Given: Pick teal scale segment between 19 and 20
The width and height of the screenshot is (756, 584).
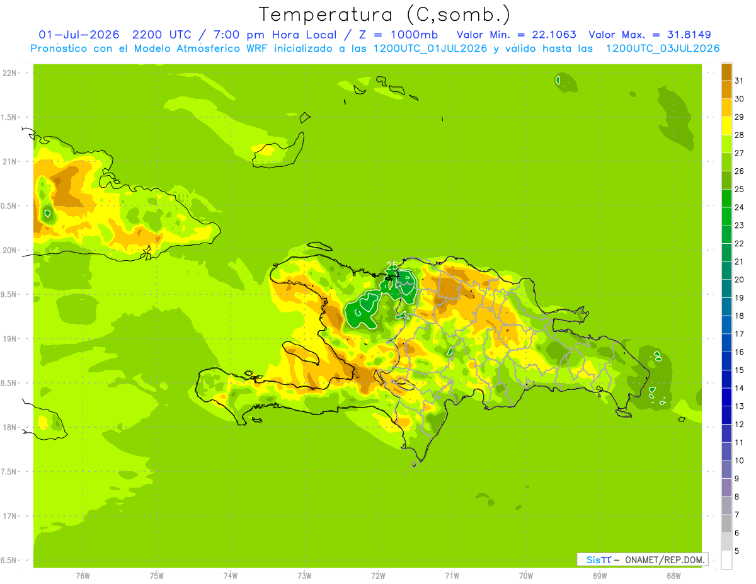Looking at the screenshot, I should 726,289.
